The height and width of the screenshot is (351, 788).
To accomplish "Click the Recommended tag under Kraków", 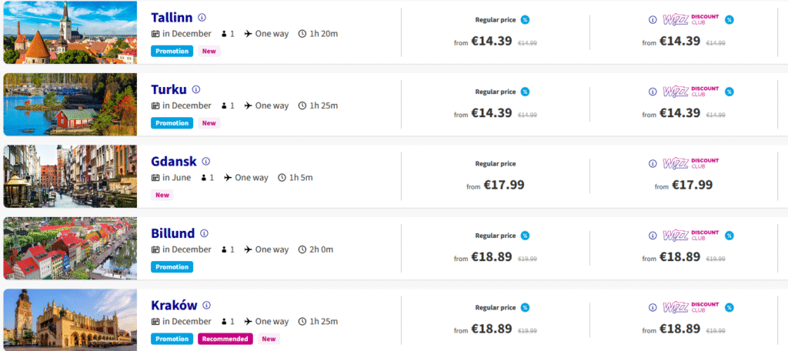I will point(226,339).
